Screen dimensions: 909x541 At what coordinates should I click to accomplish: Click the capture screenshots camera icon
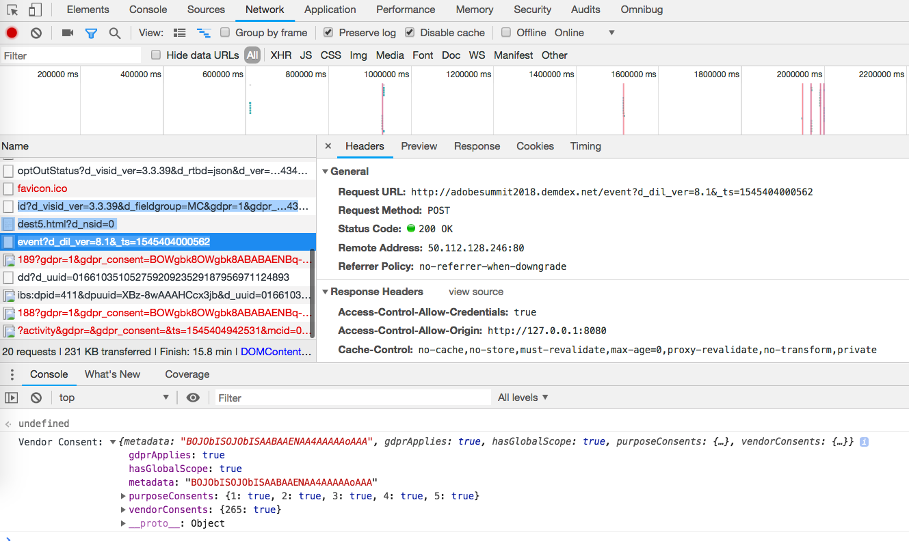pyautogui.click(x=67, y=33)
